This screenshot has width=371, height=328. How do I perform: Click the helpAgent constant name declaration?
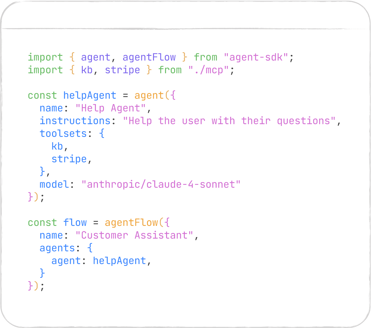coord(90,96)
